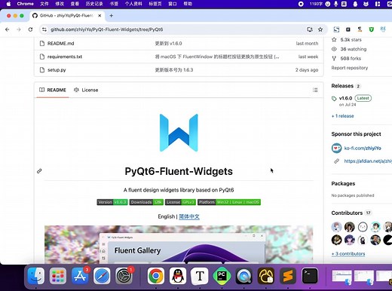Open commit message 更新到 v1.6.0
Screen dimensions: 392x291
(168, 44)
